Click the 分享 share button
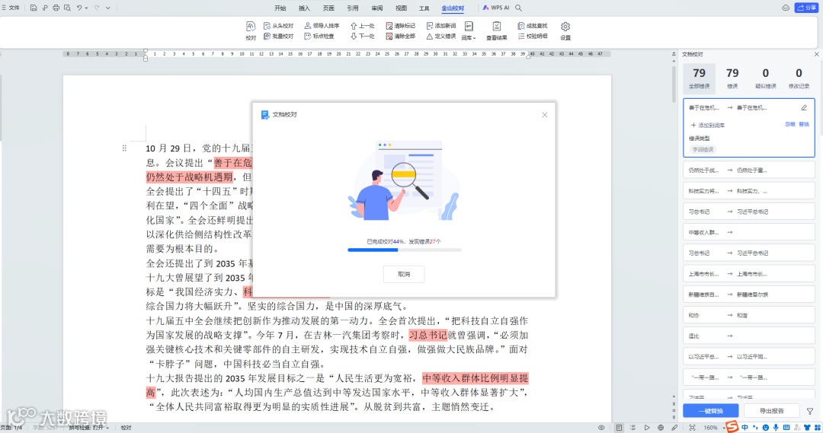Image resolution: width=823 pixels, height=433 pixels. click(807, 8)
